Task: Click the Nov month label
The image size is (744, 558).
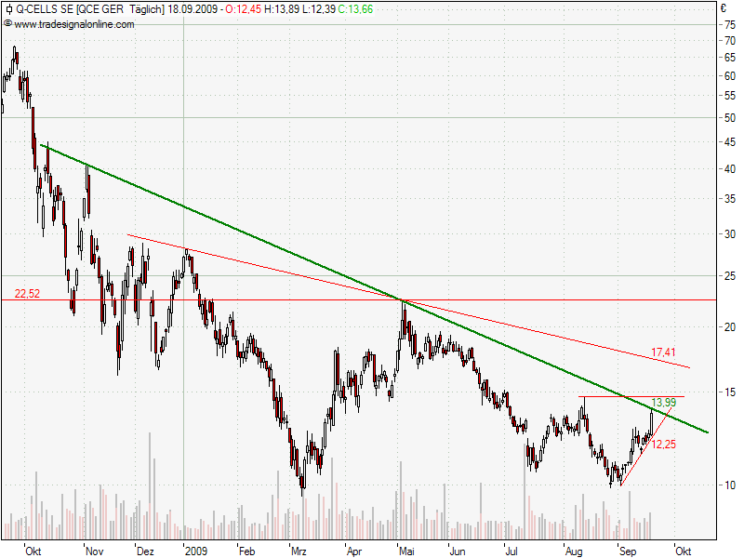Action: [x=95, y=550]
